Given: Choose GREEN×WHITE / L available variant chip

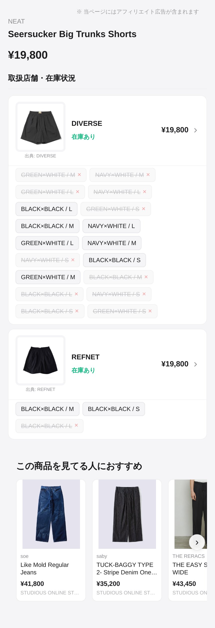Looking at the screenshot, I should pos(47,243).
